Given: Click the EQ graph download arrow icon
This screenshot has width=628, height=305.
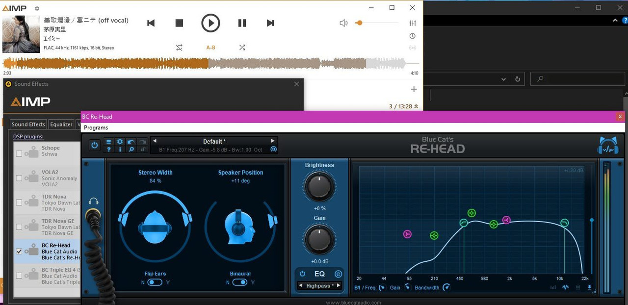Looking at the screenshot, I should coord(589,288).
